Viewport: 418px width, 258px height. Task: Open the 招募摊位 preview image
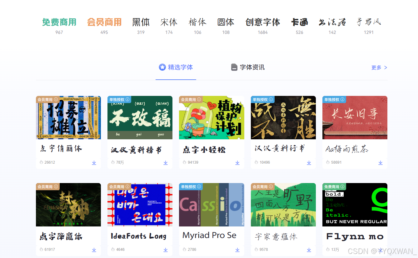[x=68, y=117]
